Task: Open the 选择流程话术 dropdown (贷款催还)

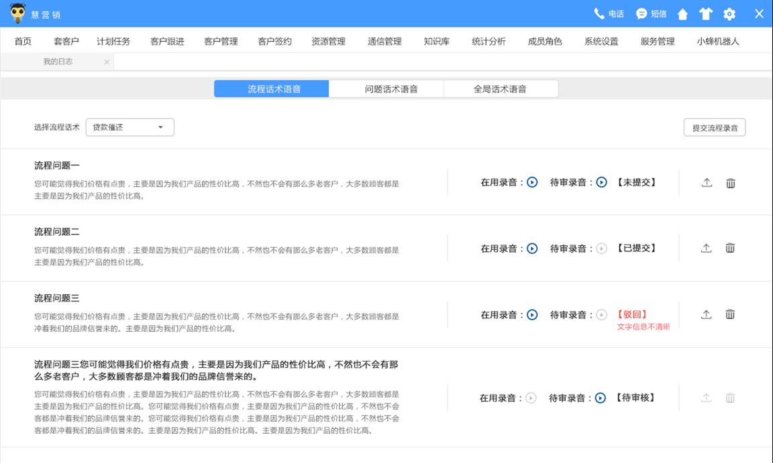Action: 130,127
